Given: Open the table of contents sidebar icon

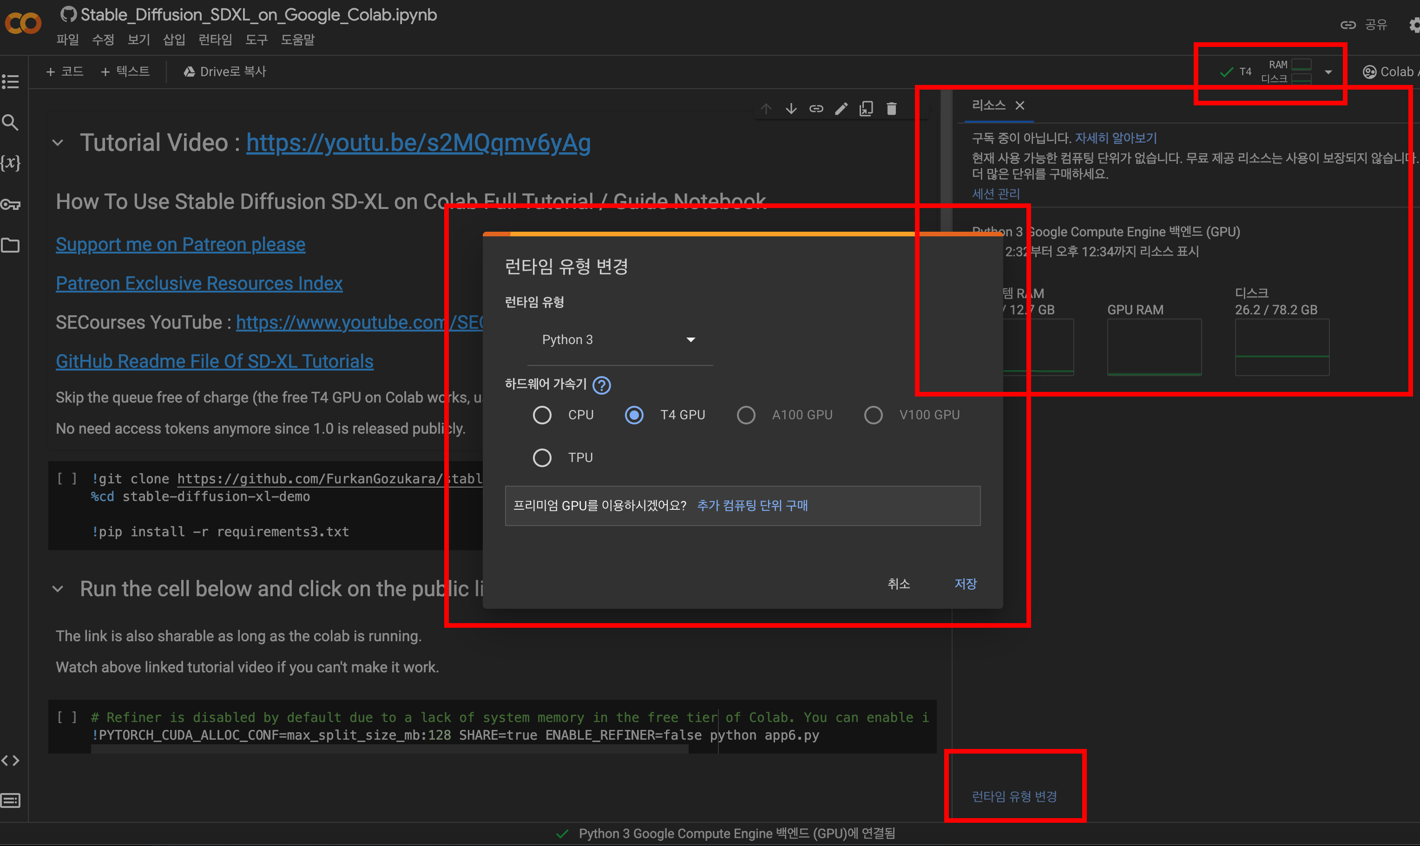Looking at the screenshot, I should click(10, 82).
